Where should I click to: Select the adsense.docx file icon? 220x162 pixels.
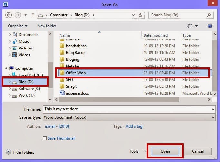63,93
